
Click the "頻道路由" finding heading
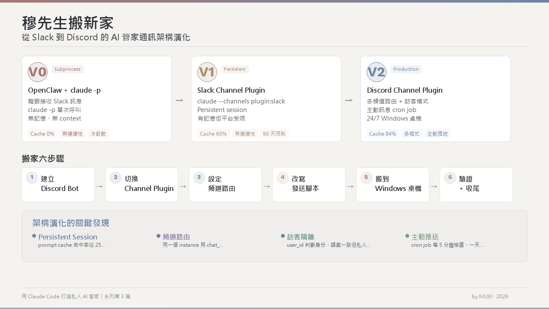click(176, 237)
